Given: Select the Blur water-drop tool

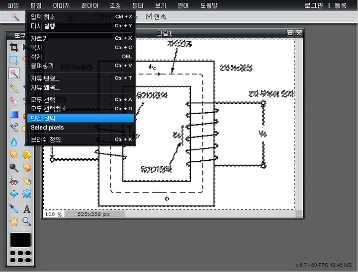Looking at the screenshot, I should point(14,142).
